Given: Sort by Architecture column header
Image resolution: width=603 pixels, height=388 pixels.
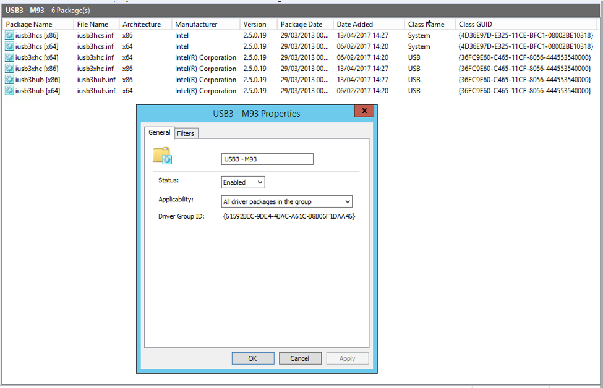Looking at the screenshot, I should point(145,24).
